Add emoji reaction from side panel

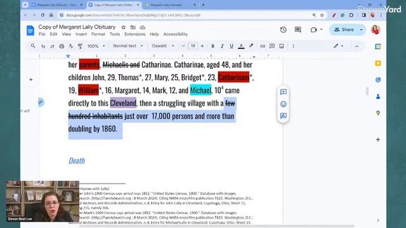tap(284, 104)
